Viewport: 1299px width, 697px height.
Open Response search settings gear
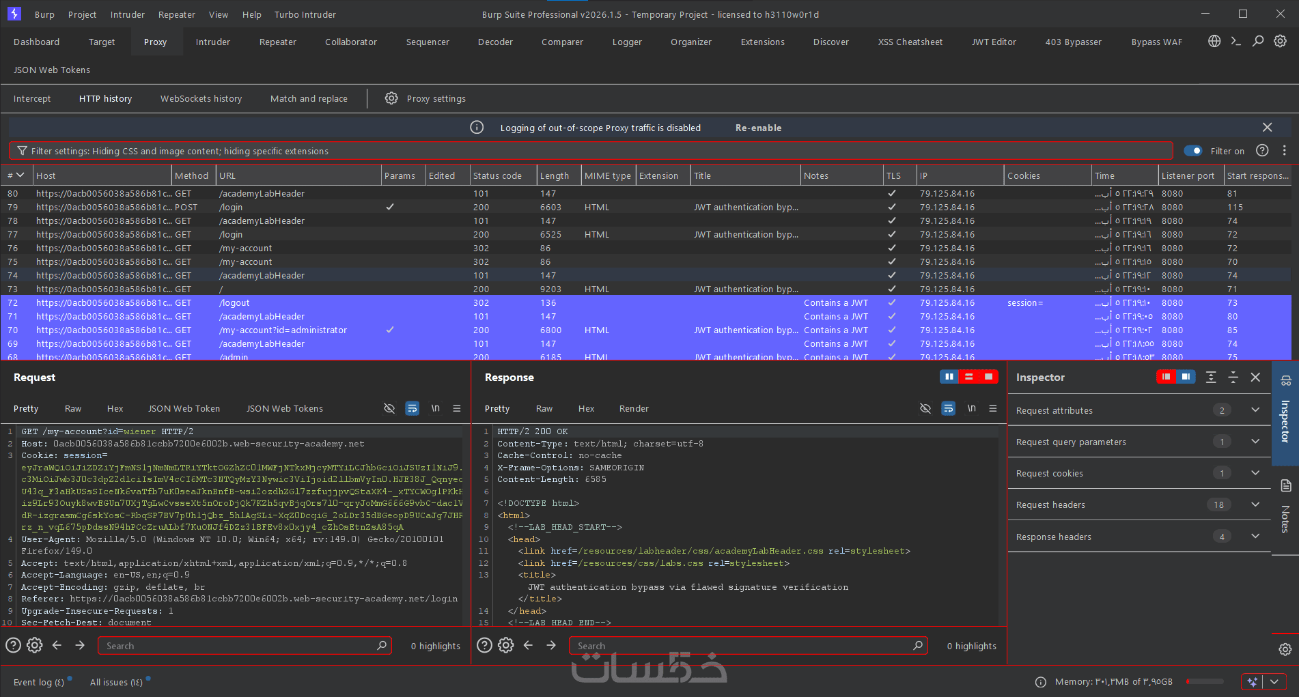click(x=506, y=645)
